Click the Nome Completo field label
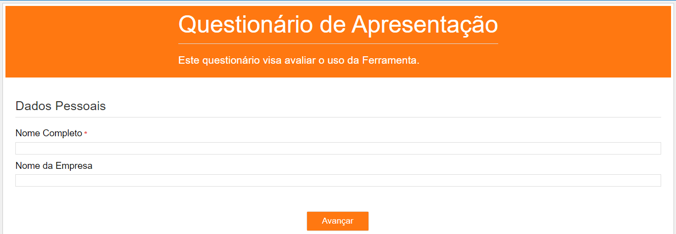Viewport: 676px width, 234px height. (x=49, y=133)
